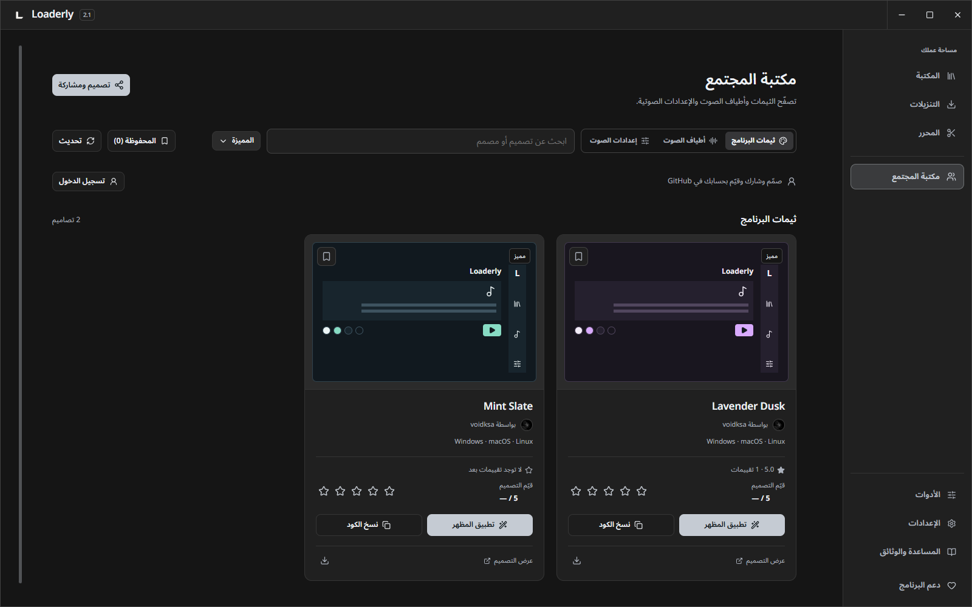
Task: Download Lavender Dusk via download icon
Action: click(577, 561)
